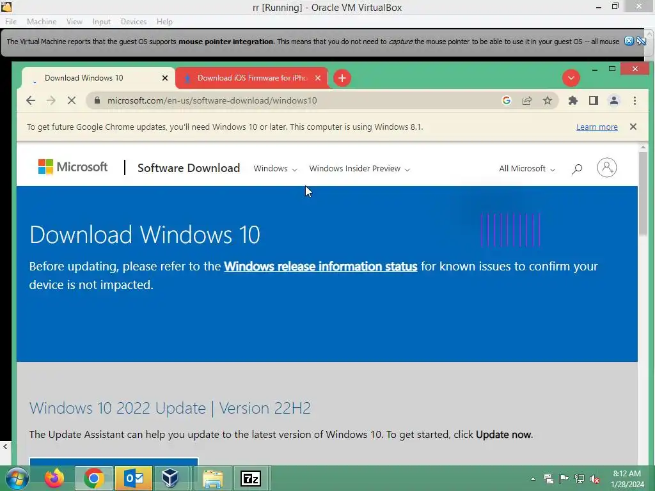The height and width of the screenshot is (491, 655).
Task: Open Learn more link in update bar
Action: pos(597,127)
